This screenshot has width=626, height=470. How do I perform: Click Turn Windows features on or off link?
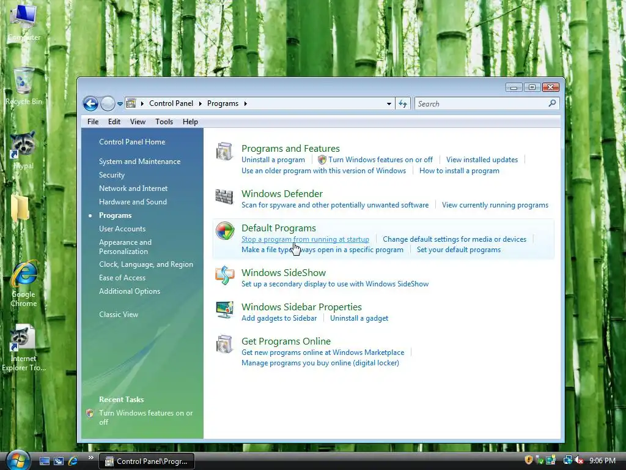380,160
